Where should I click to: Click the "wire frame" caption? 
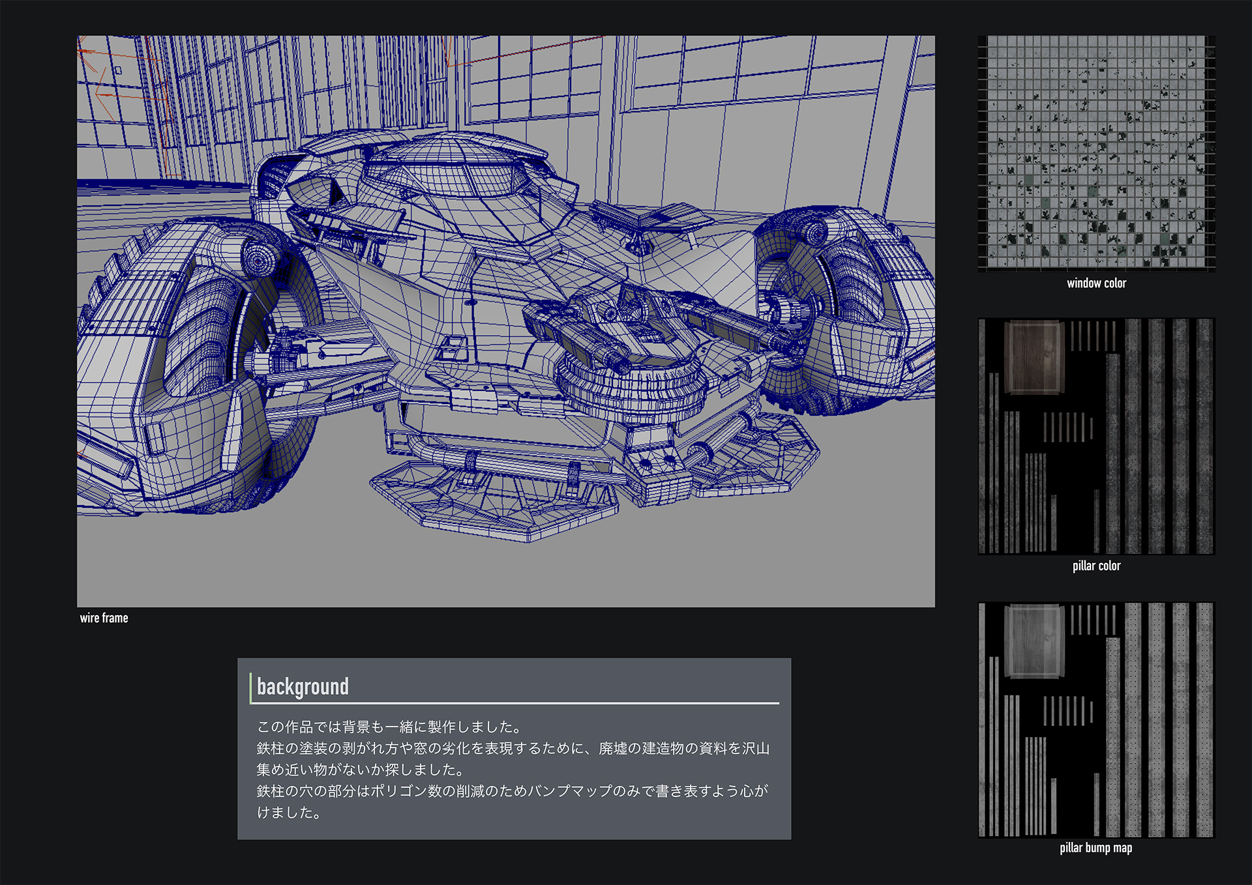click(104, 618)
